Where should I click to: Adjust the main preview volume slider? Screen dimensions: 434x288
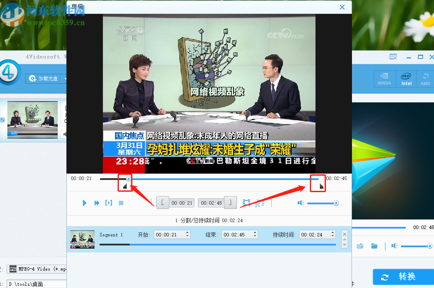[x=417, y=246]
